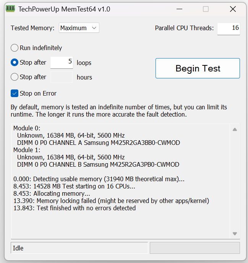Viewport: 248px width, 263px height.
Task: Click the Parallel CPU Threads field
Action: pyautogui.click(x=229, y=29)
